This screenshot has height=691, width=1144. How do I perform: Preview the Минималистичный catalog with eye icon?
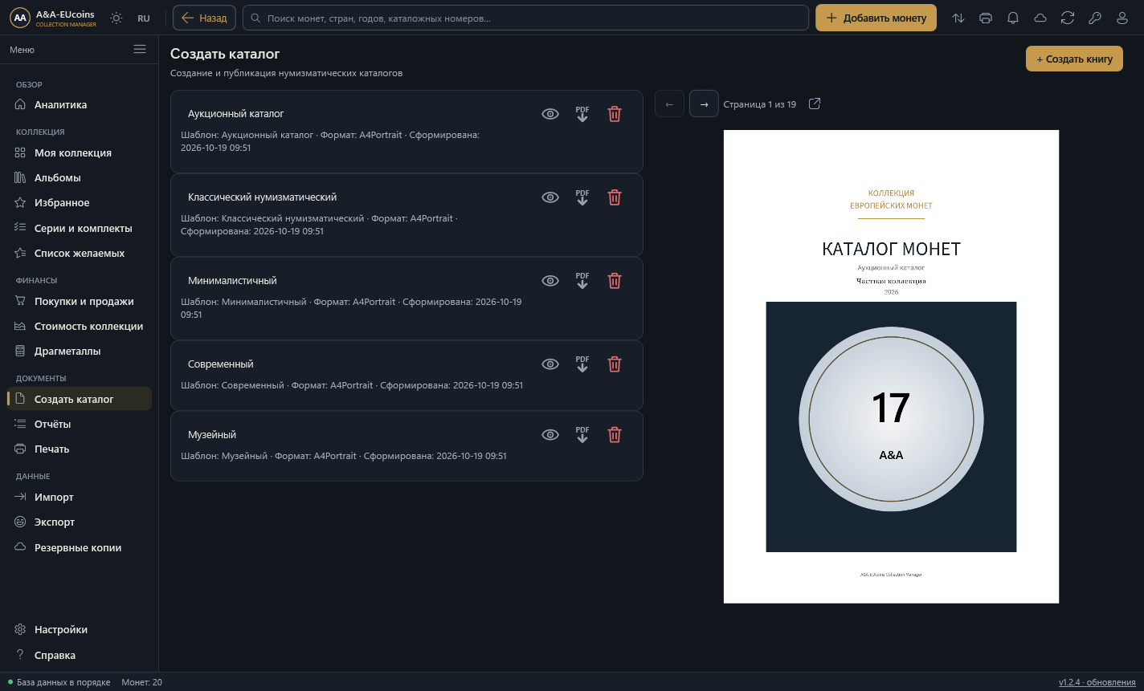pos(550,281)
